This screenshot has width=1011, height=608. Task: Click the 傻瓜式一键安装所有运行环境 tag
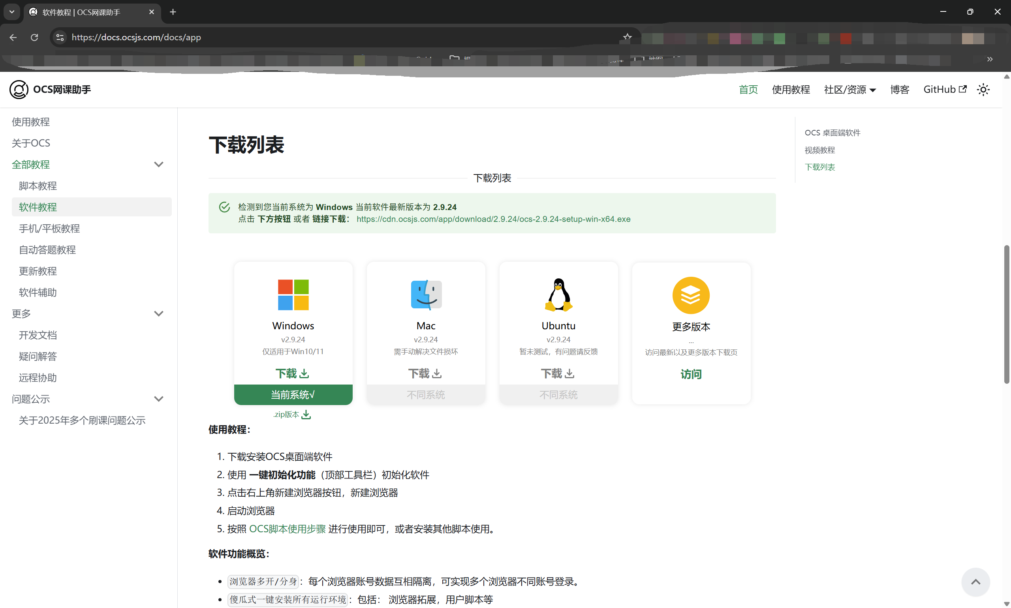[288, 599]
